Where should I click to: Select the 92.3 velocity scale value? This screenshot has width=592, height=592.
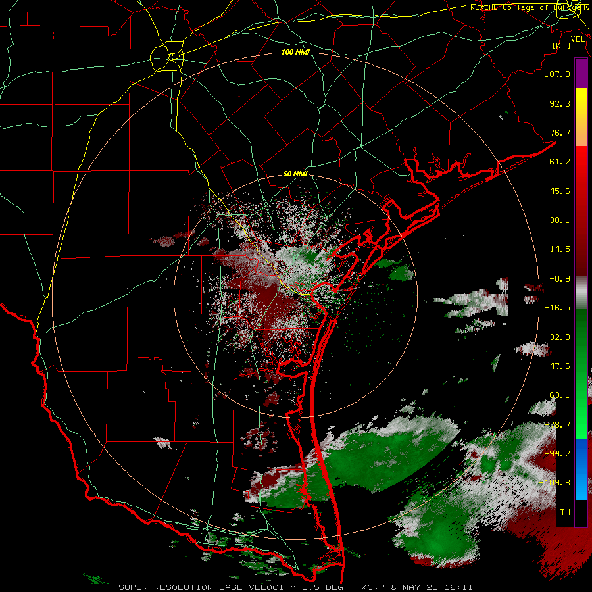(560, 103)
